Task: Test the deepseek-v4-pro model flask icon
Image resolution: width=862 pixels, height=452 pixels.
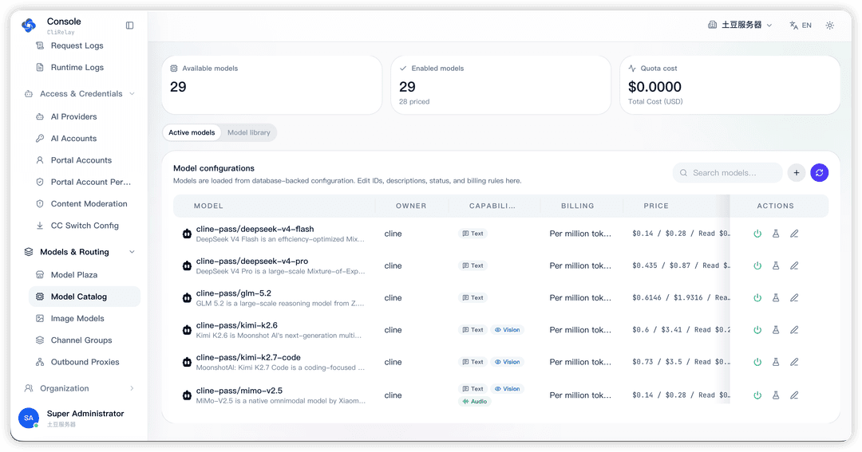Action: point(776,265)
